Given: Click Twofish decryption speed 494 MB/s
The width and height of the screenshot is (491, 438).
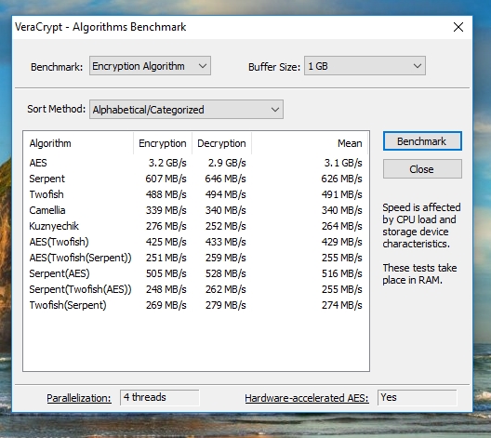Looking at the screenshot, I should coord(225,194).
